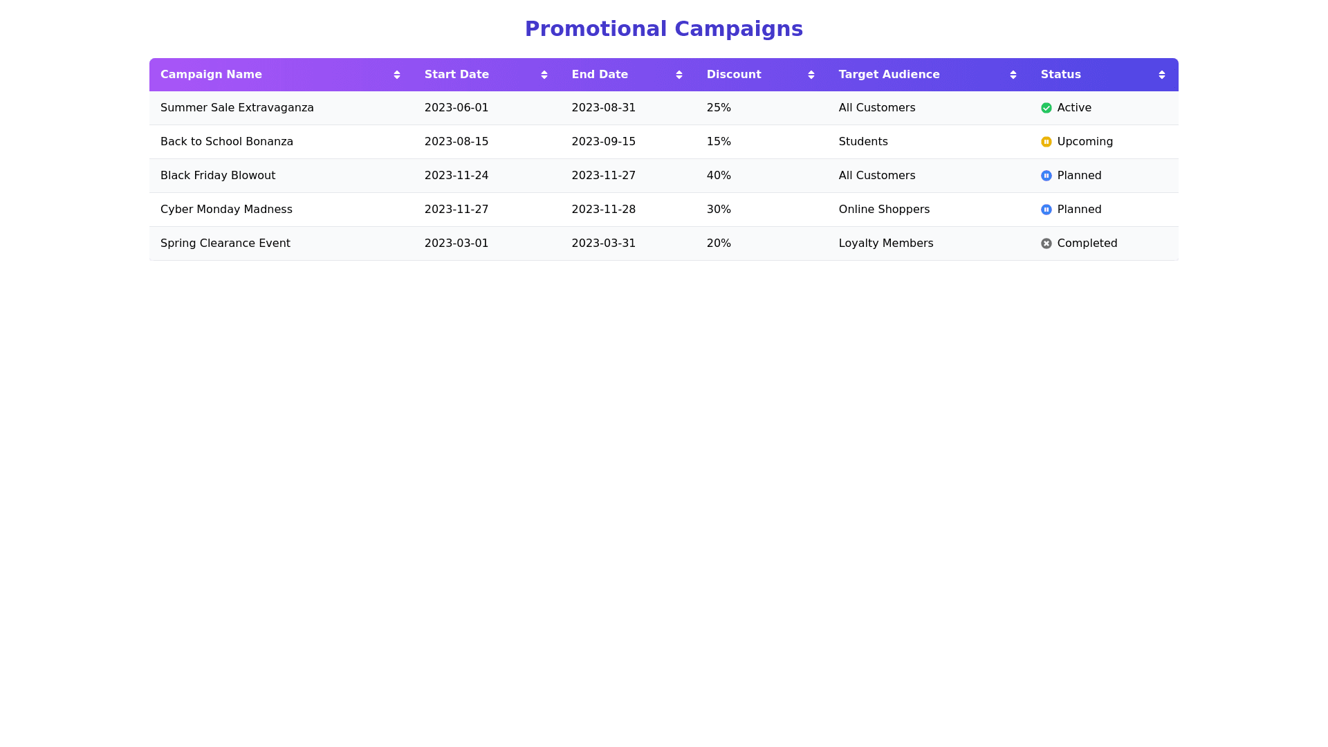Click sort arrows icon in Discount column
Image resolution: width=1328 pixels, height=747 pixels.
tap(811, 75)
